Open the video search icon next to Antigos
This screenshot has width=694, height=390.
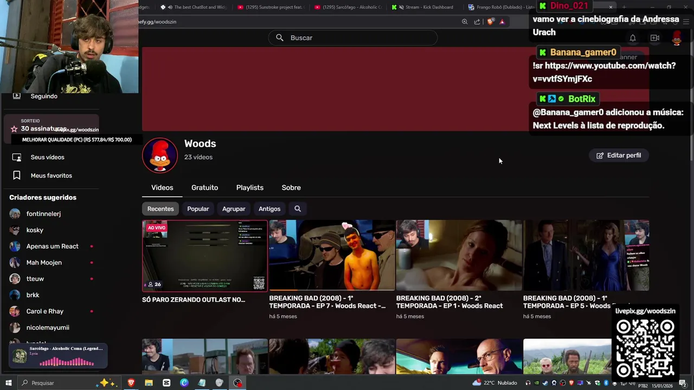298,209
